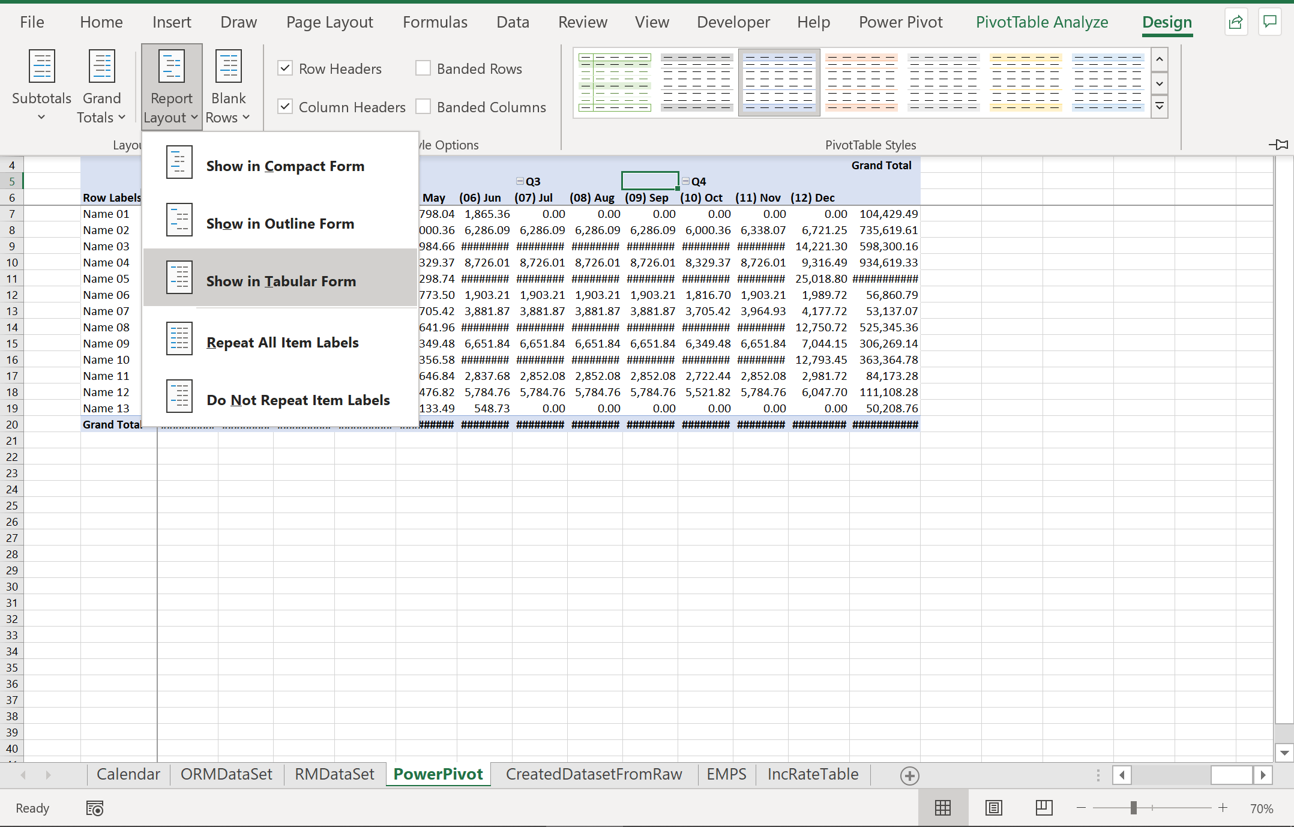Apply the yellow PivotTable style thumbnail
1294x827 pixels.
pos(1026,82)
